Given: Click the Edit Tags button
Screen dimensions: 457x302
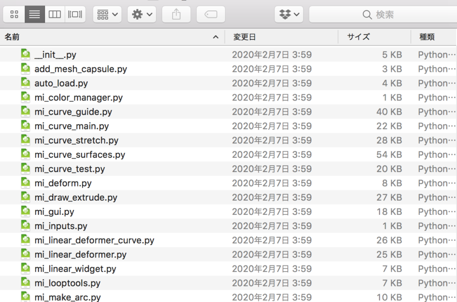Looking at the screenshot, I should (210, 15).
